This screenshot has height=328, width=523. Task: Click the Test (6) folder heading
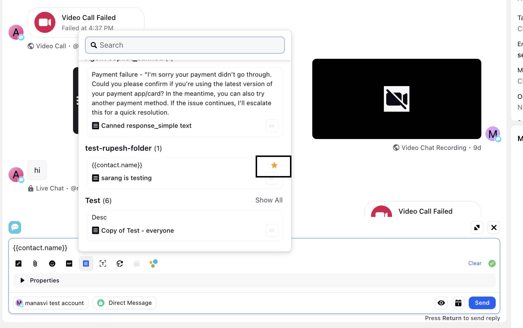click(x=98, y=200)
